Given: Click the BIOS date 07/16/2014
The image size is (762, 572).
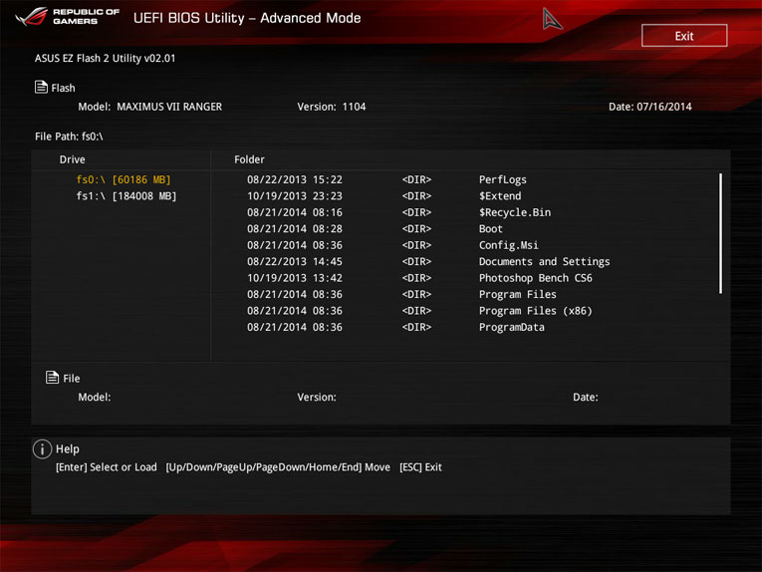Looking at the screenshot, I should [x=663, y=107].
